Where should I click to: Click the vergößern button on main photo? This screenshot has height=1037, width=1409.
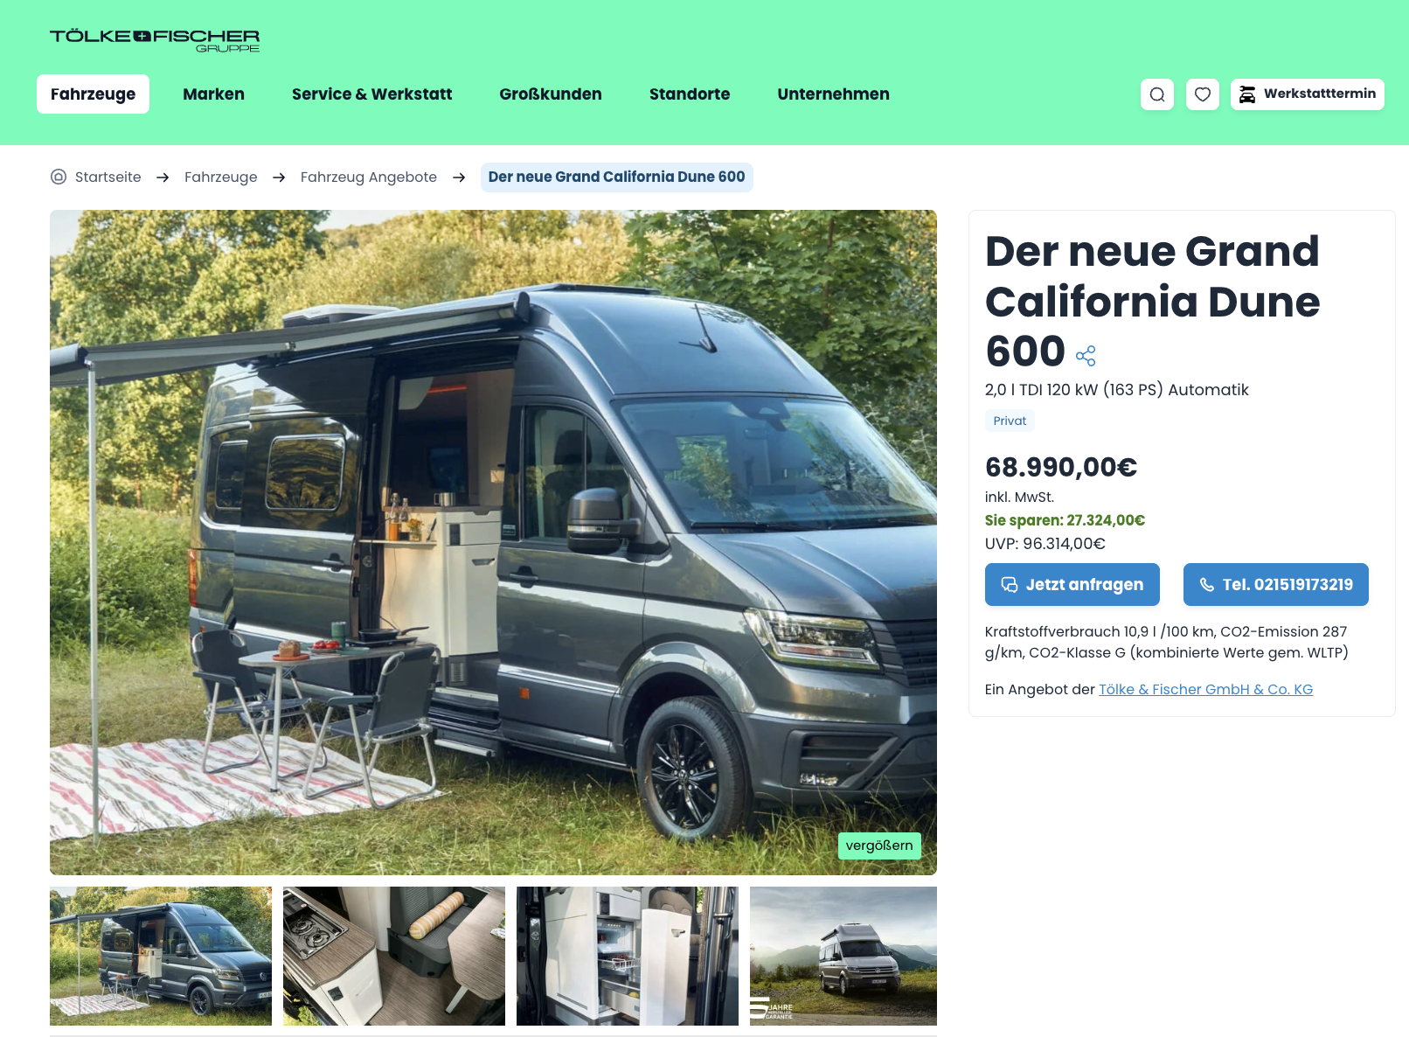[879, 846]
